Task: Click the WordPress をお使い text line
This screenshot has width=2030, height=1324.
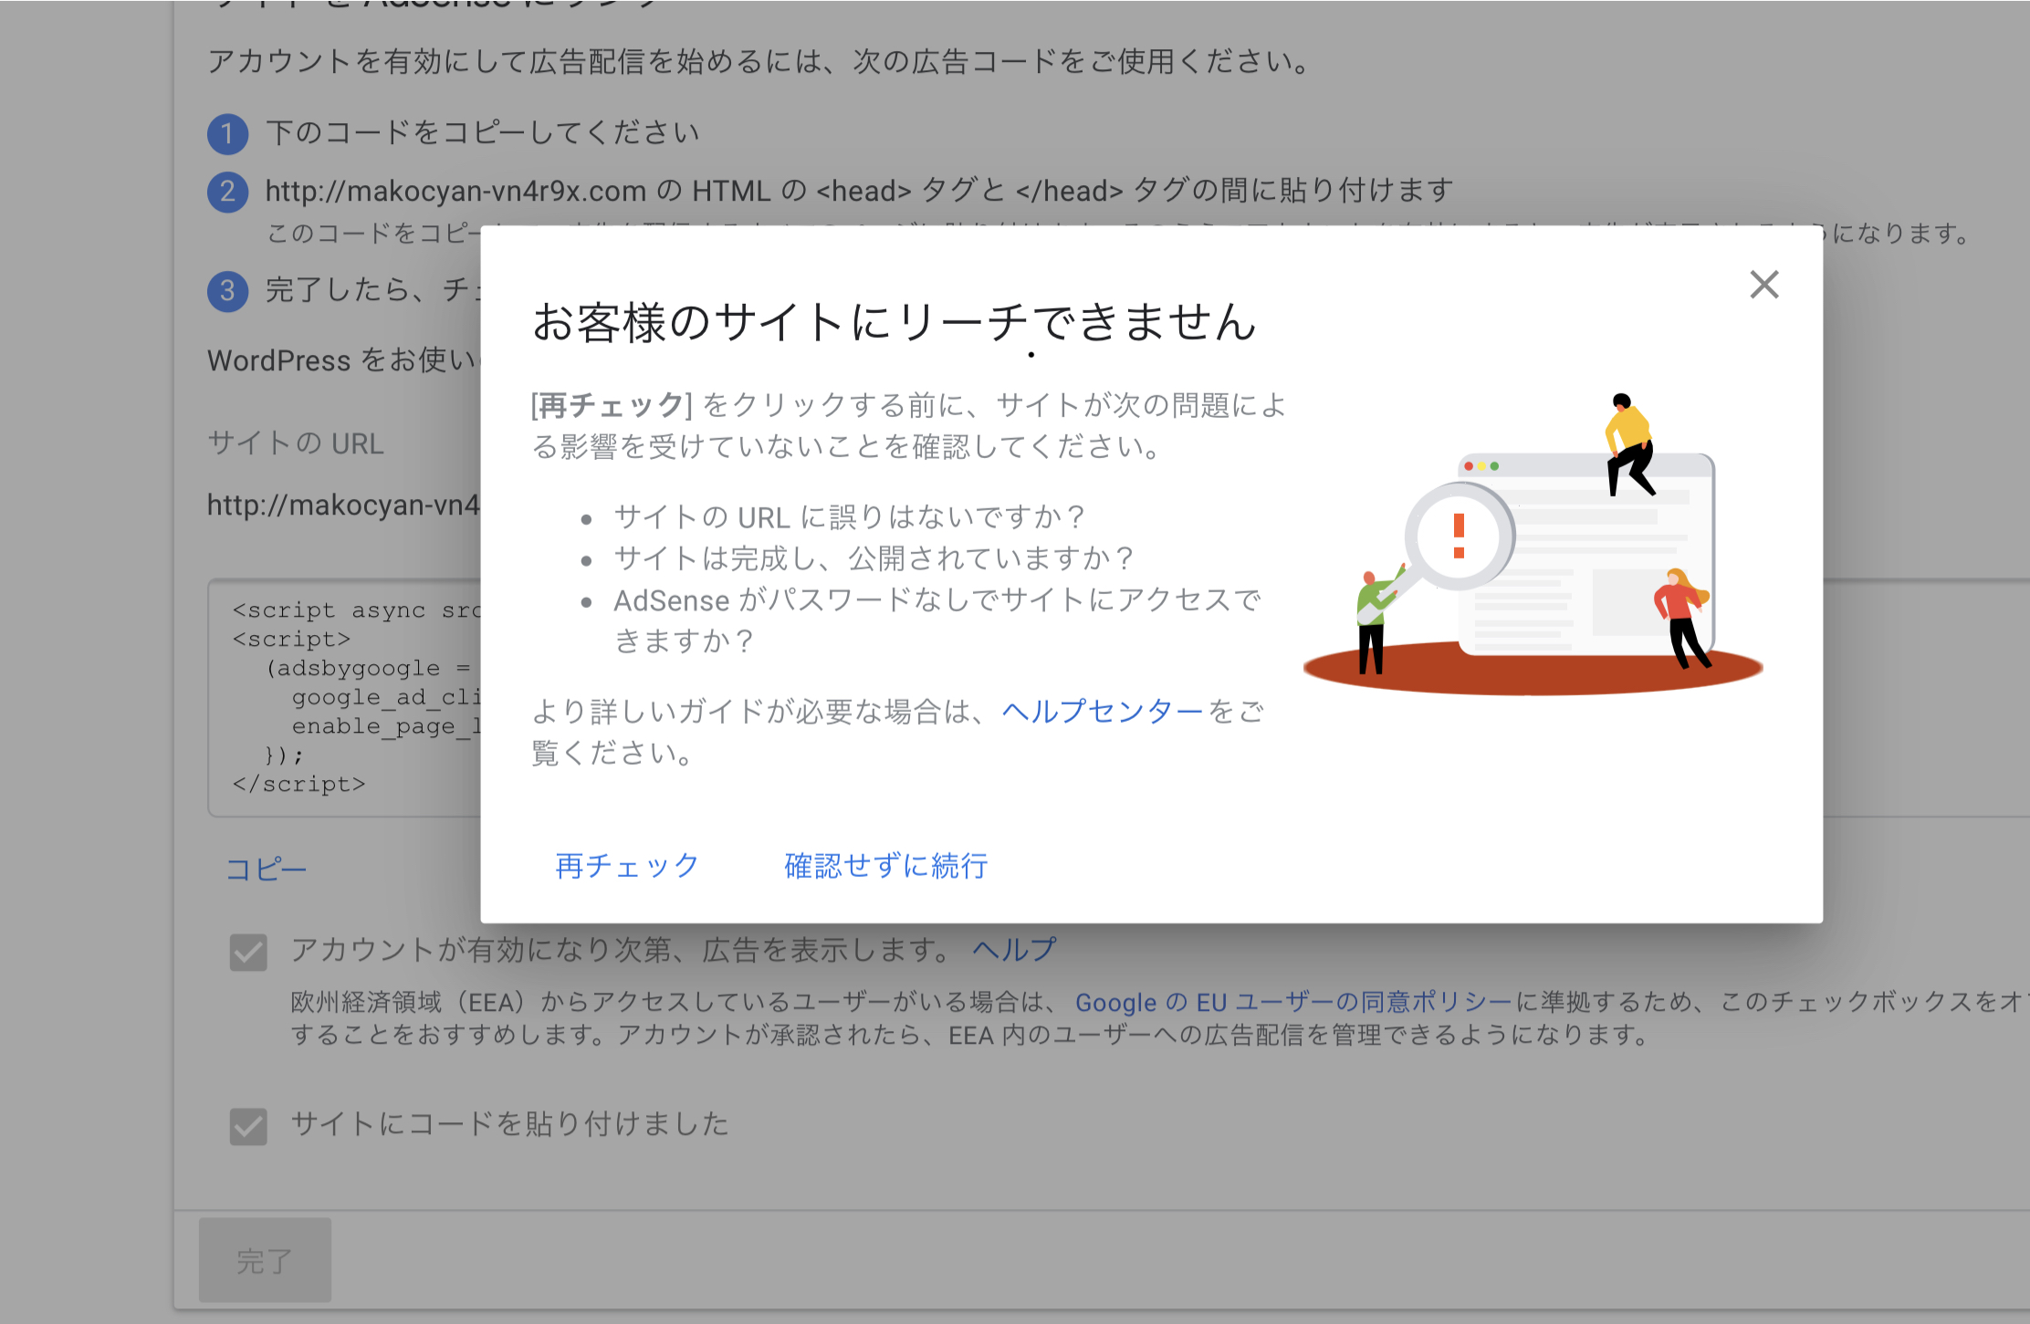Action: point(343,360)
